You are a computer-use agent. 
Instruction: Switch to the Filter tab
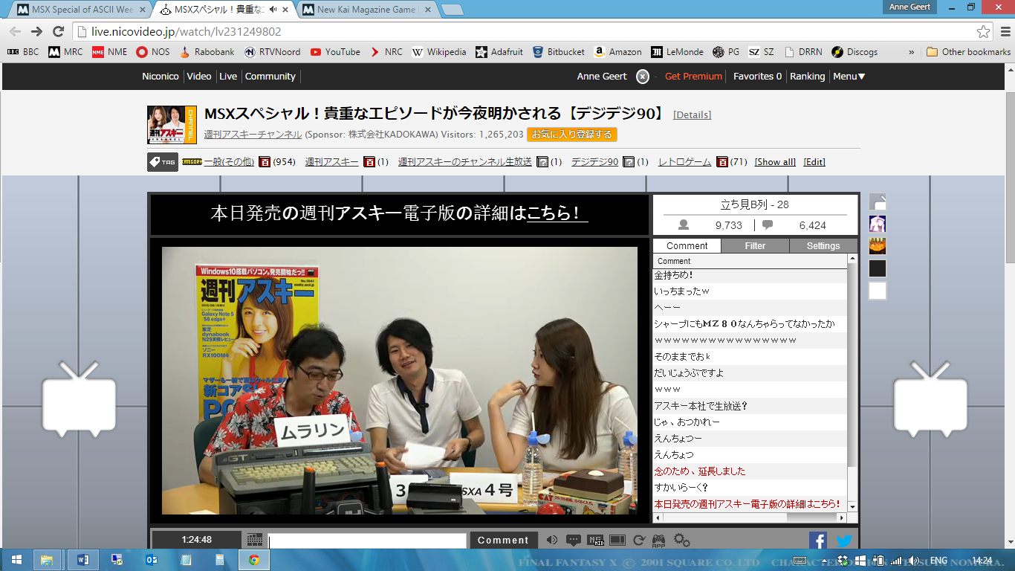pyautogui.click(x=755, y=246)
